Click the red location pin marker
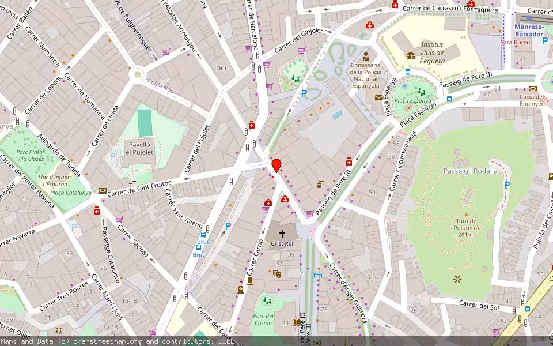 (x=276, y=166)
